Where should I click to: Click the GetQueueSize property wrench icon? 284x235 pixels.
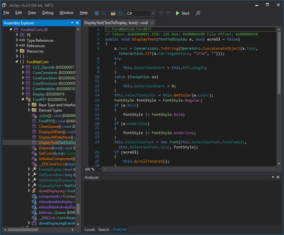(x=34, y=175)
